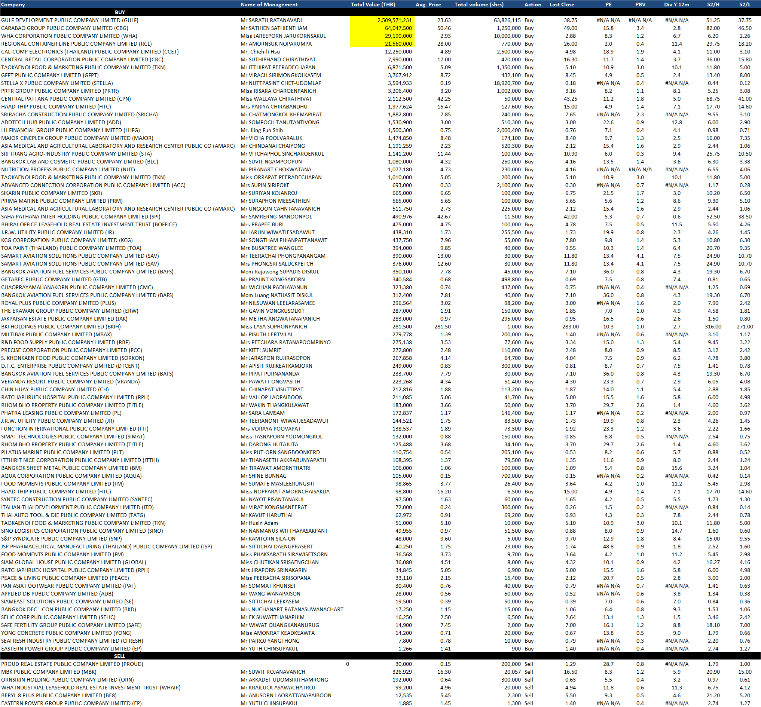
Task: Click the Total Value (THB) header
Action: click(373, 4)
